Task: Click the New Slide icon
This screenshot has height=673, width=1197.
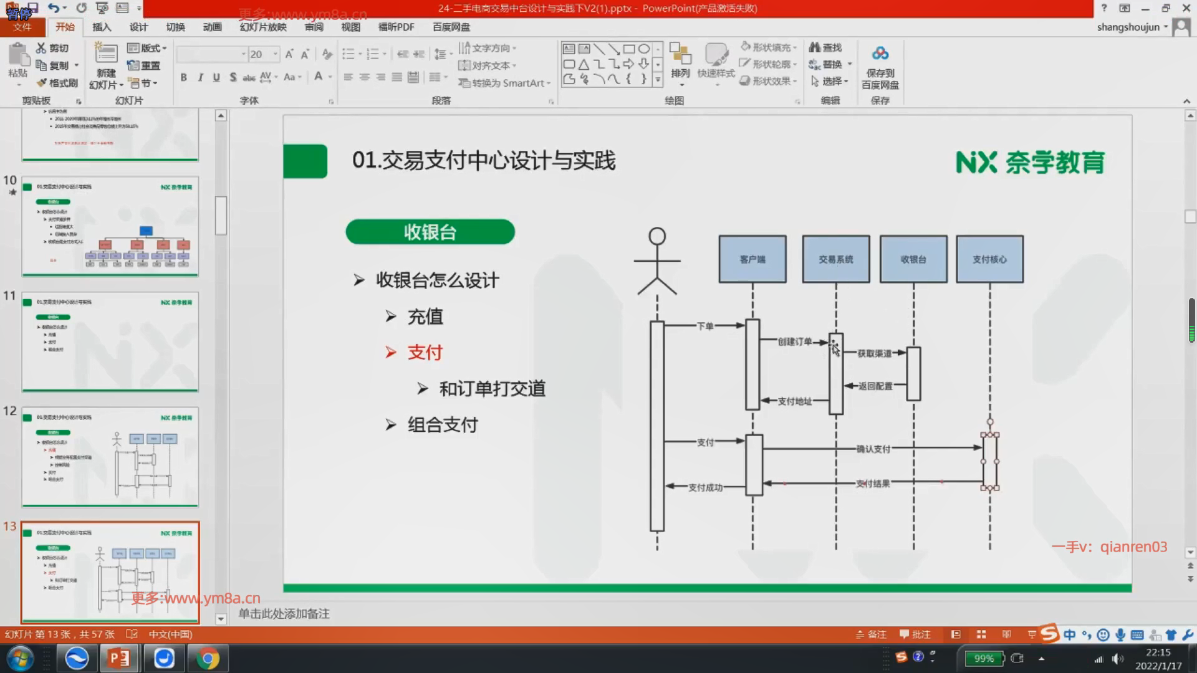Action: (x=105, y=55)
